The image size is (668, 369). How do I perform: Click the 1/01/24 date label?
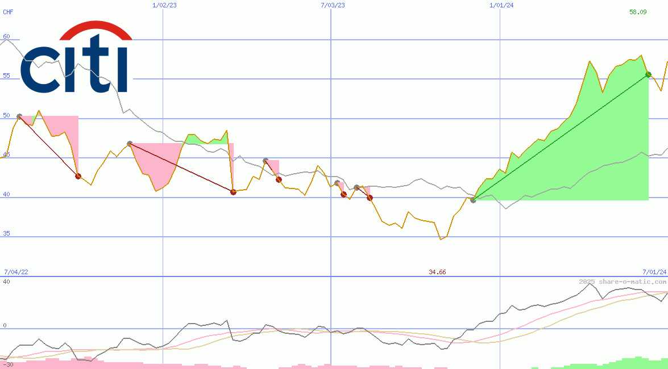pos(501,5)
